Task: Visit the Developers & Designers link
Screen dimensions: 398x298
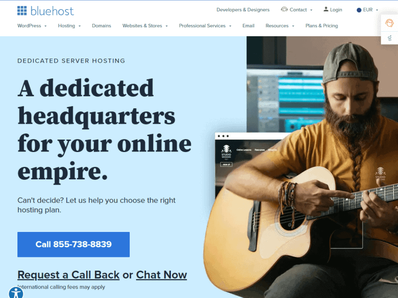Action: [243, 9]
